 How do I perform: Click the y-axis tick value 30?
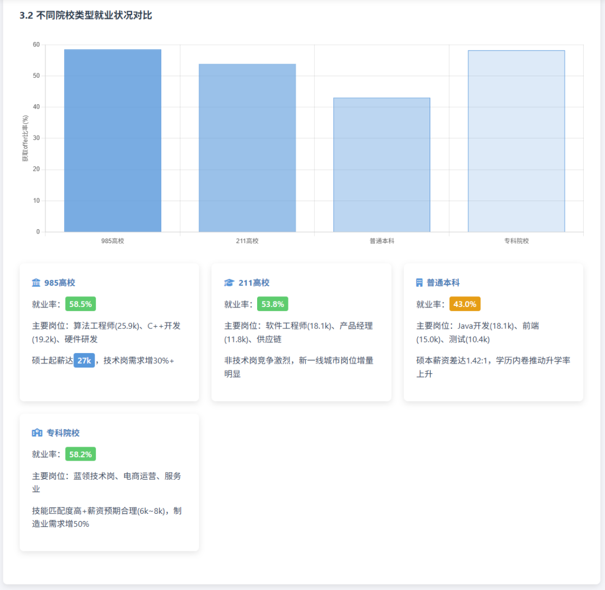36,138
